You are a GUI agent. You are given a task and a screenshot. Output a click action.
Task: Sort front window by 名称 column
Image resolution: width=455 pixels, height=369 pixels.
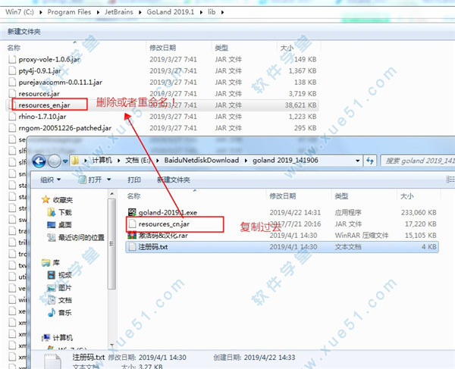coord(133,196)
